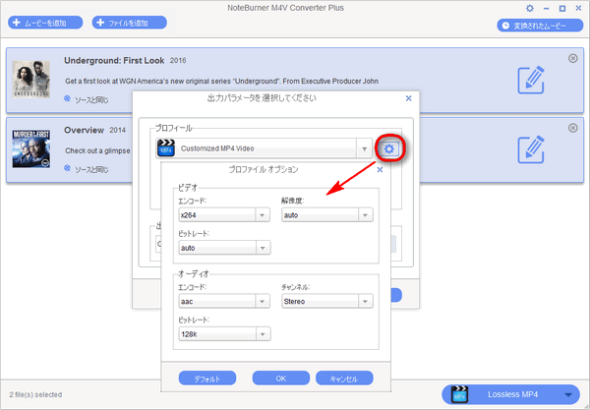This screenshot has height=410, width=590.
Task: Expand the 解像度 (resolution) auto dropdown
Action: [365, 215]
